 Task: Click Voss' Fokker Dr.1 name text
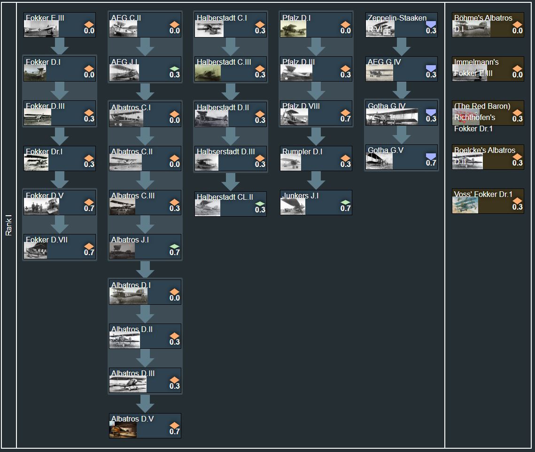(x=483, y=194)
